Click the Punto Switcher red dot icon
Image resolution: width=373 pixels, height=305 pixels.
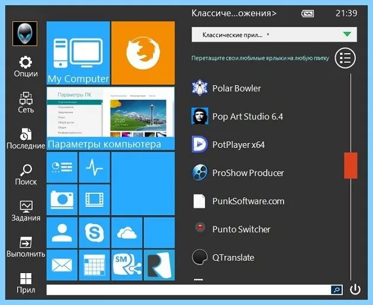[200, 227]
